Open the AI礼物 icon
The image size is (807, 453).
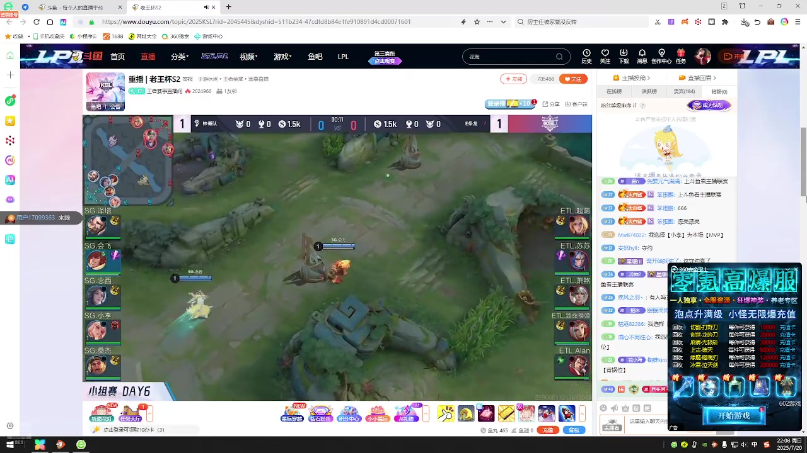coord(407,413)
